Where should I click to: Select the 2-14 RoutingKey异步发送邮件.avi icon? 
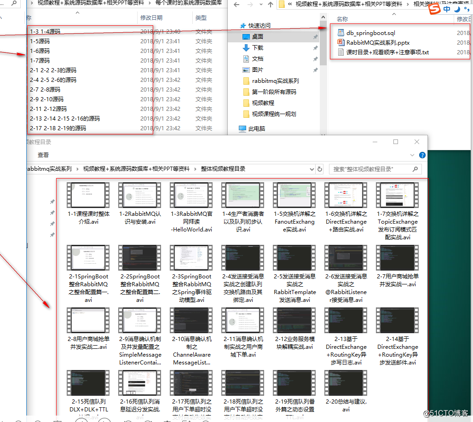click(x=397, y=320)
